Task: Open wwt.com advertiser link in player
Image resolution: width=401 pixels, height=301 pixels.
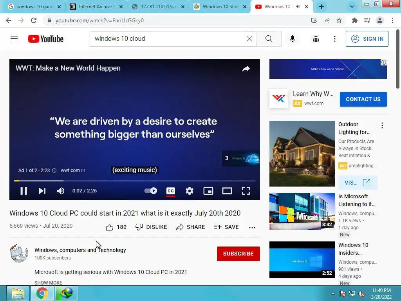Action: pyautogui.click(x=72, y=170)
